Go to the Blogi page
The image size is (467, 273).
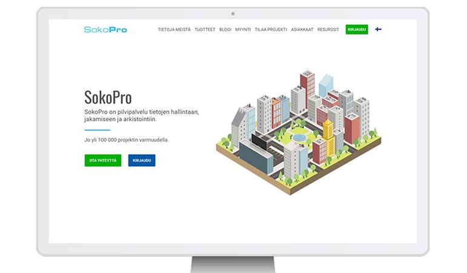coord(225,30)
